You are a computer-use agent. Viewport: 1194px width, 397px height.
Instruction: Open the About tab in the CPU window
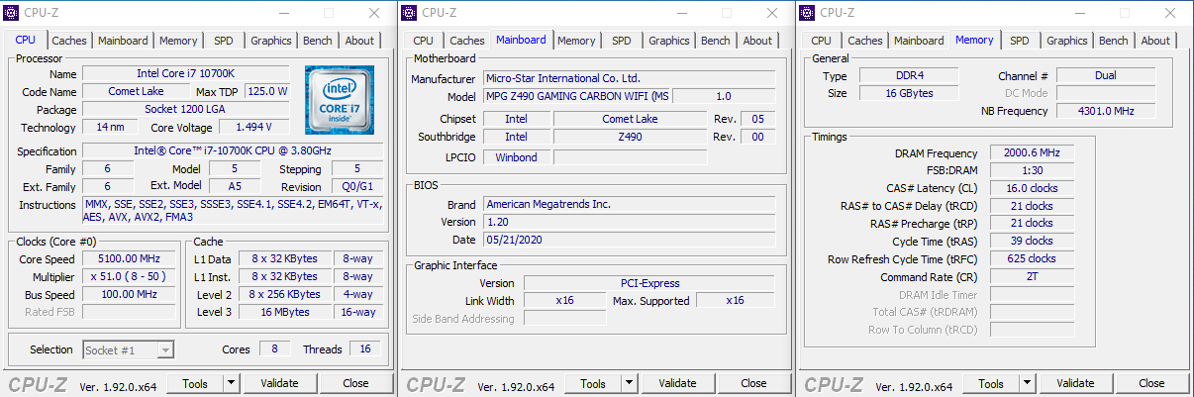[359, 41]
